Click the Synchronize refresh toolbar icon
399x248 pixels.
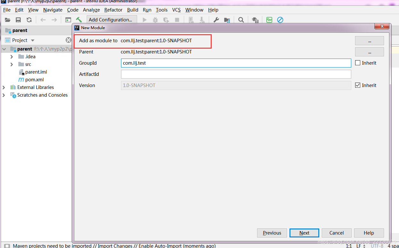29,20
